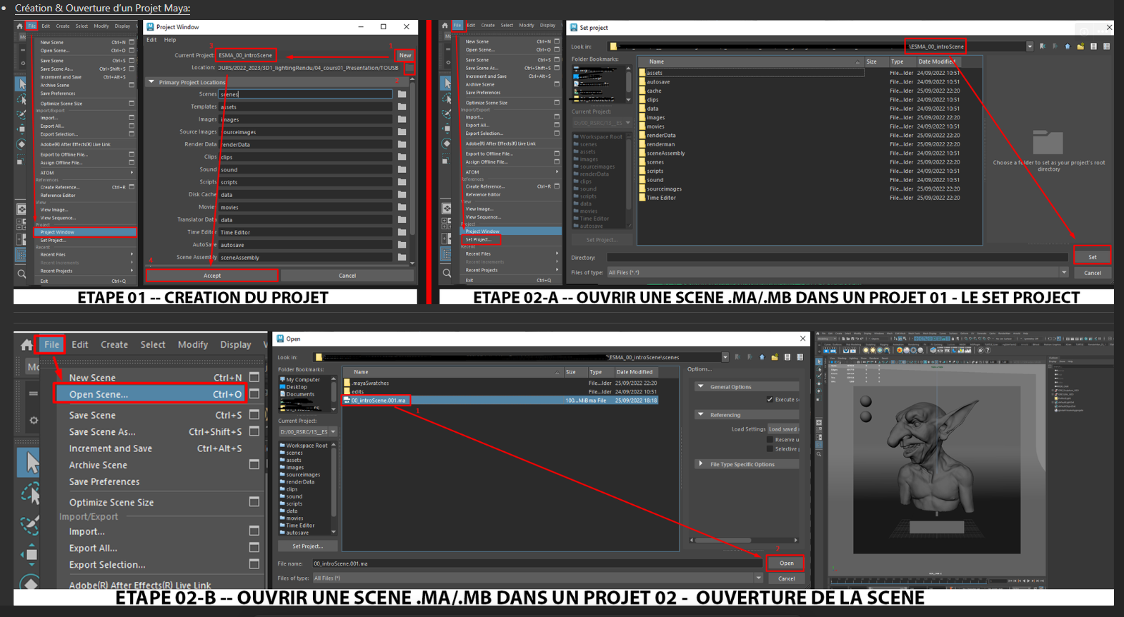Select the arrow Select tool in bottom-left toolbox

pyautogui.click(x=30, y=463)
